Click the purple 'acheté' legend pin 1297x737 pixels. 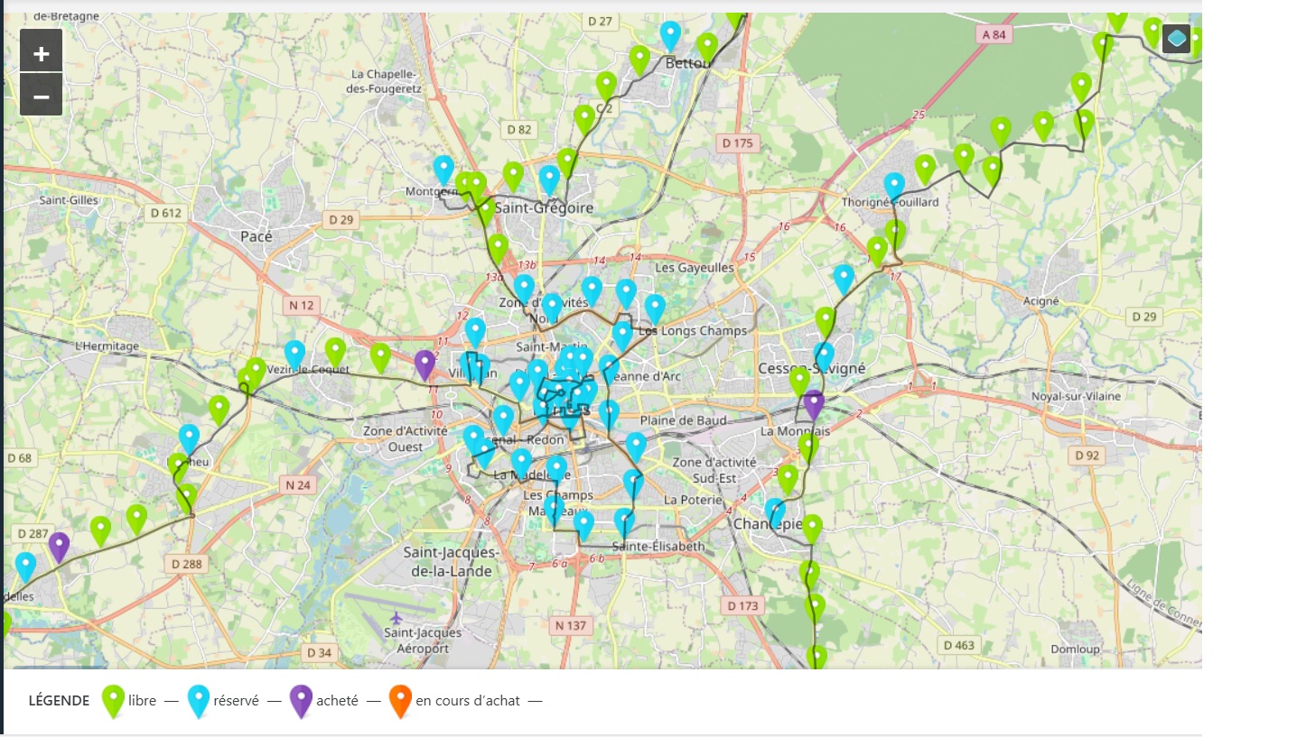click(301, 699)
